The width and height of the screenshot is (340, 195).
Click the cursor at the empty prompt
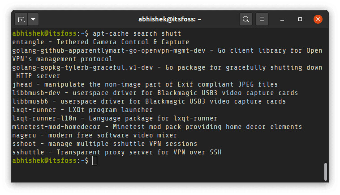click(x=95, y=161)
